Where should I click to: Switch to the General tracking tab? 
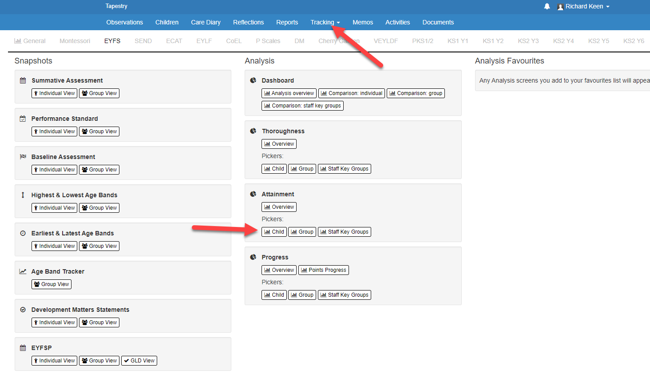point(30,41)
